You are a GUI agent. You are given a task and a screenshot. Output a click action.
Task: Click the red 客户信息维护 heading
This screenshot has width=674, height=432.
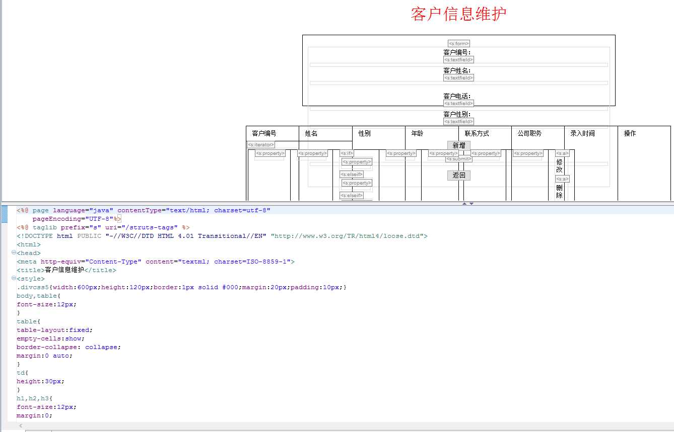coord(458,14)
